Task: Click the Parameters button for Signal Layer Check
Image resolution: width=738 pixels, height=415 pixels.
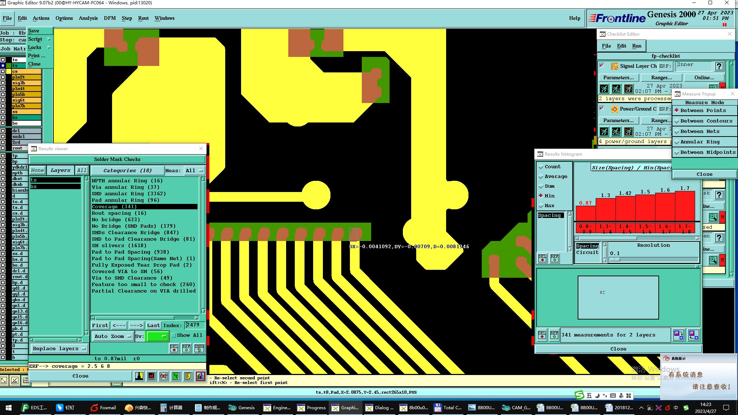Action: click(618, 78)
